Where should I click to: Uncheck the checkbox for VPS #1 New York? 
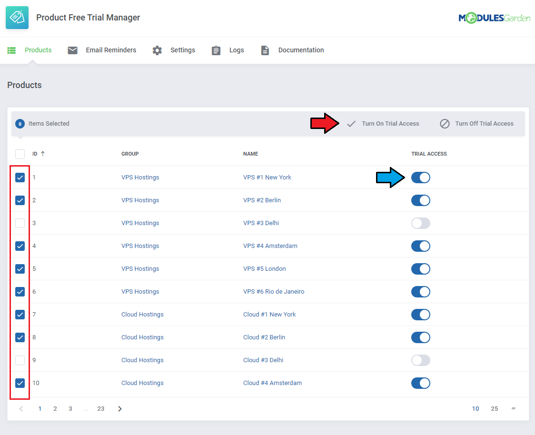pos(20,178)
